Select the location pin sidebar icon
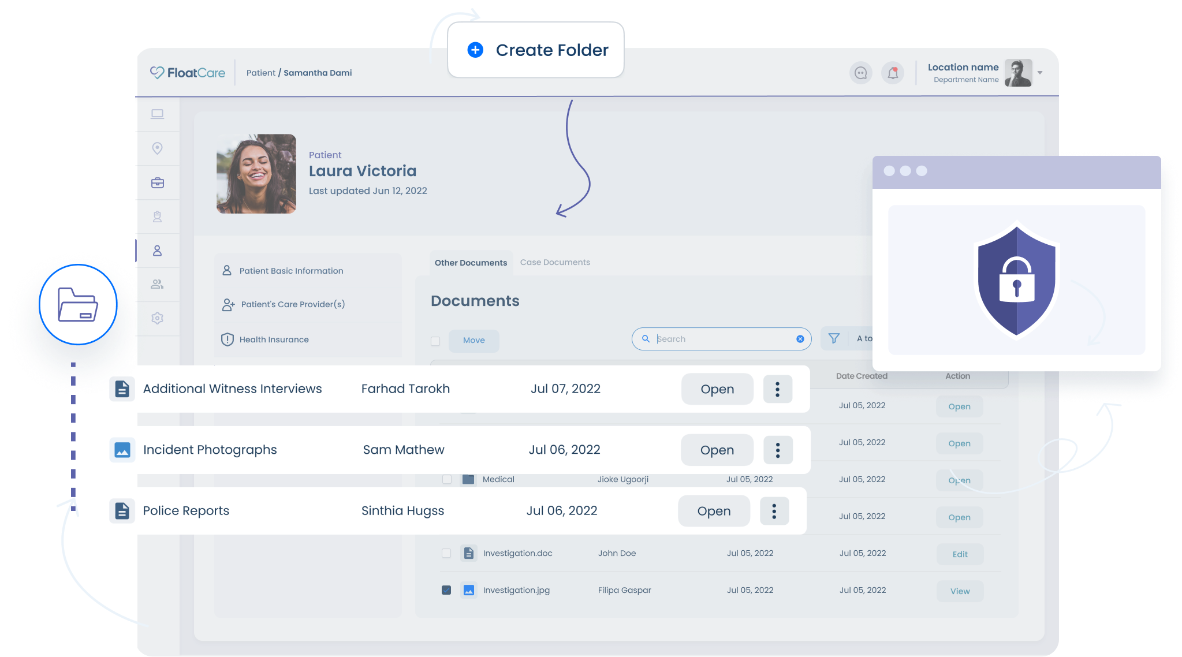Screen dimensions: 1182x657 click(157, 148)
